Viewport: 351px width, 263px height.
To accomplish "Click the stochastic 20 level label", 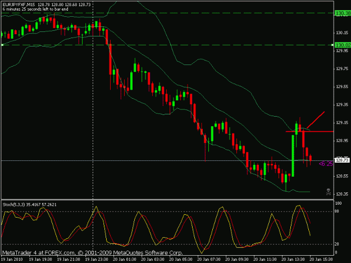I will pos(337,244).
